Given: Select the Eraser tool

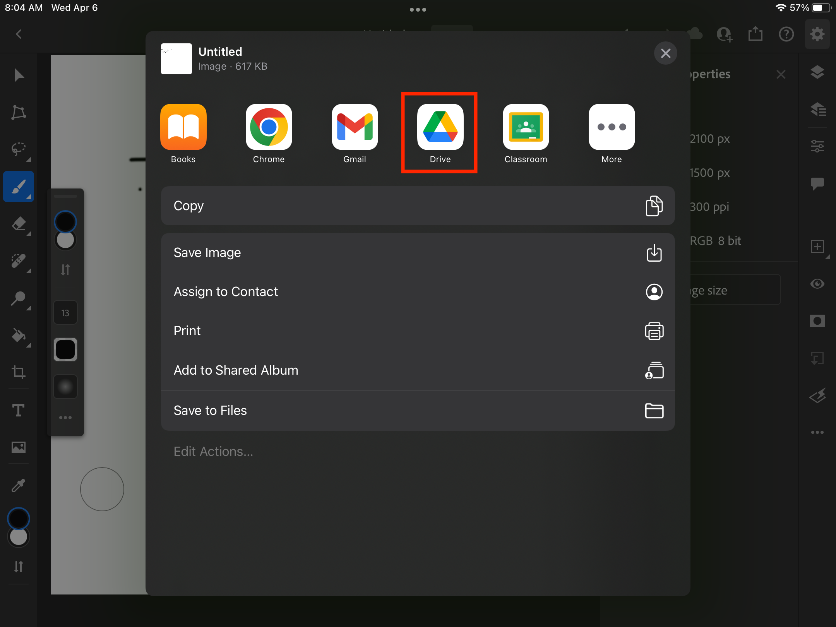Looking at the screenshot, I should click(18, 224).
